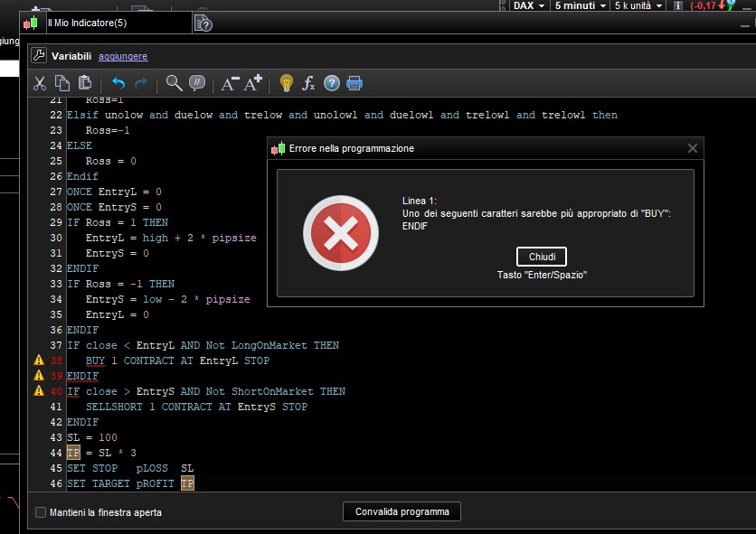The height and width of the screenshot is (534, 756).
Task: Click 'Convalida programma' button
Action: click(x=402, y=511)
